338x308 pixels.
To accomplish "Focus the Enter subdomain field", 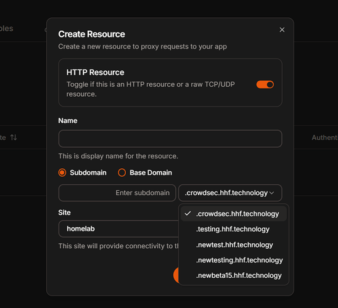I will 117,193.
